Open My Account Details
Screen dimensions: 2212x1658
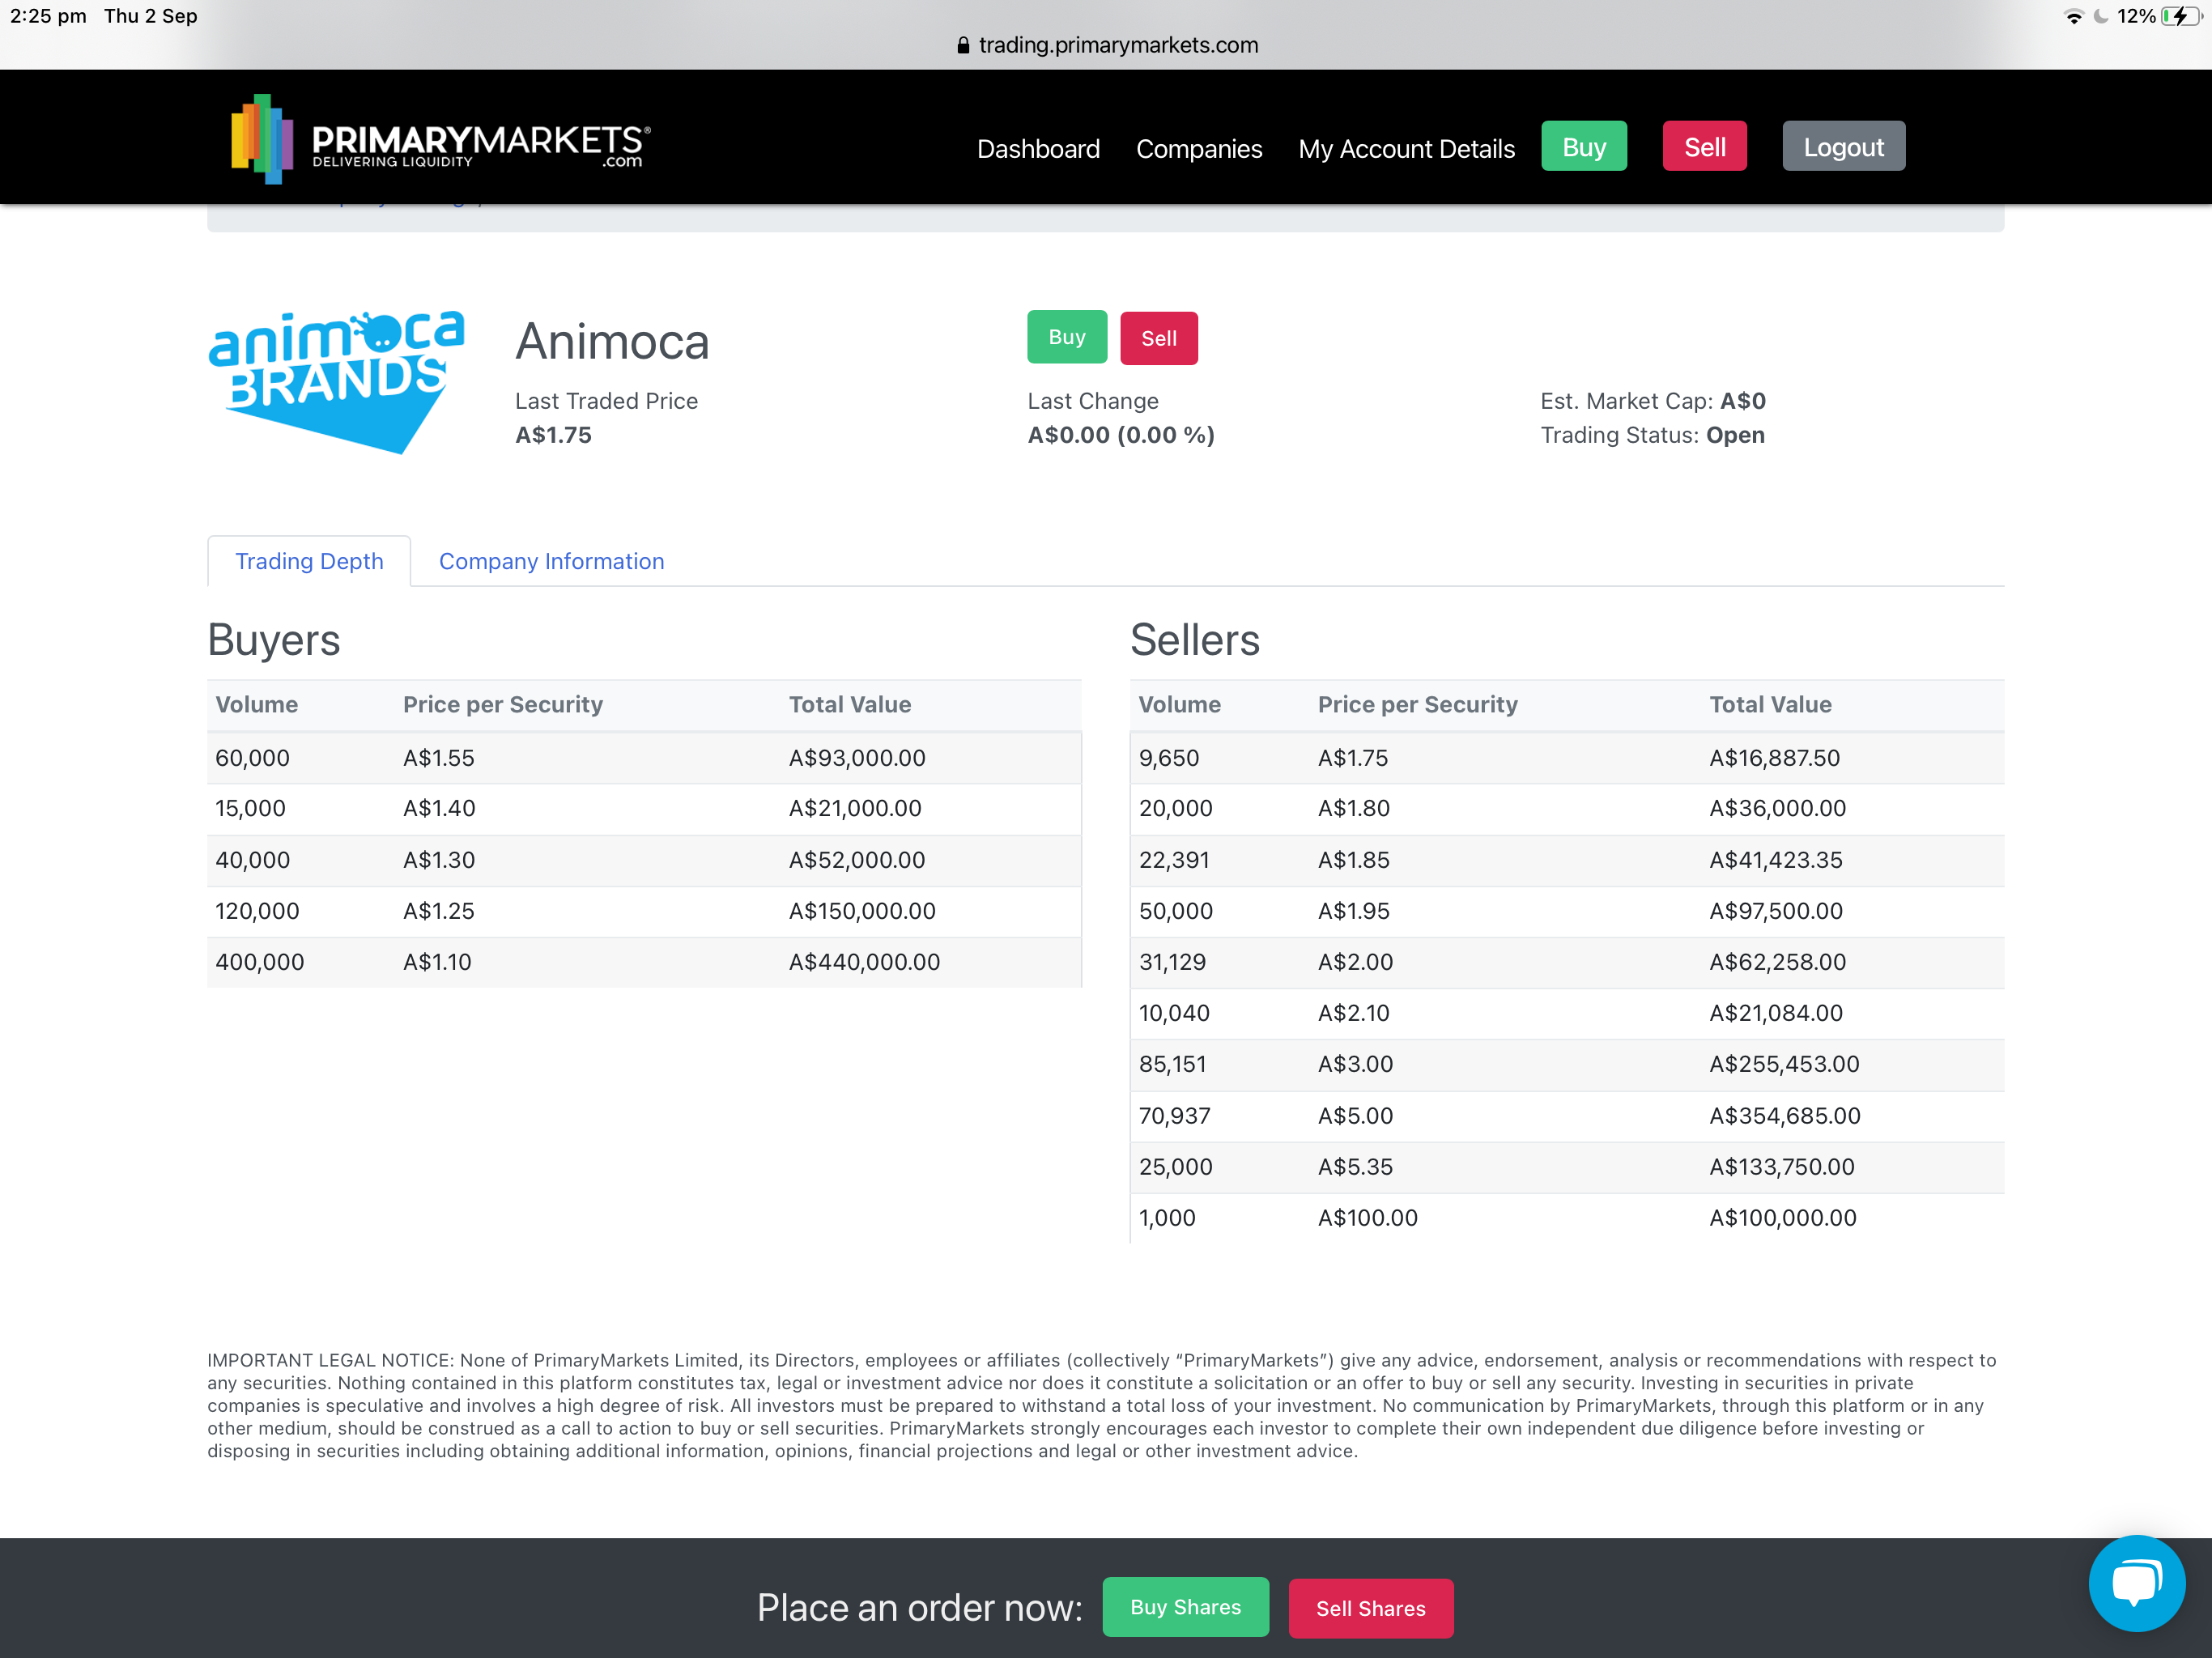click(x=1406, y=148)
